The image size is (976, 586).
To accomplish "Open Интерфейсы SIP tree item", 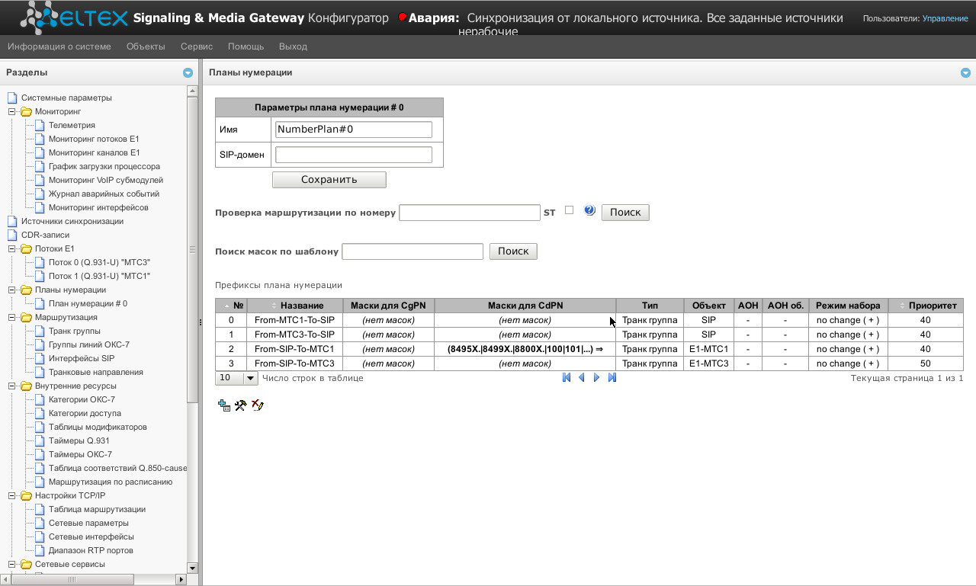I will [x=82, y=358].
